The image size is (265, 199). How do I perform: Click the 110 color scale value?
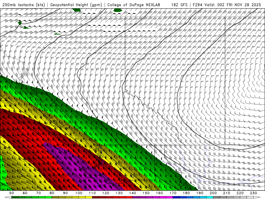[92, 193]
